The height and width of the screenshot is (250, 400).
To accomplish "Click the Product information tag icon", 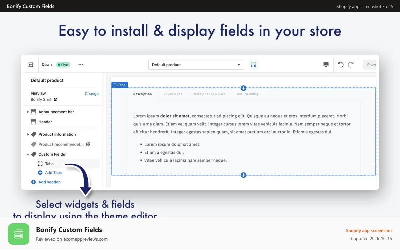I will coord(33,134).
